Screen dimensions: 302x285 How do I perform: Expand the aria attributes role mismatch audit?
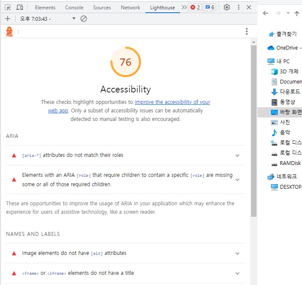coord(237,155)
